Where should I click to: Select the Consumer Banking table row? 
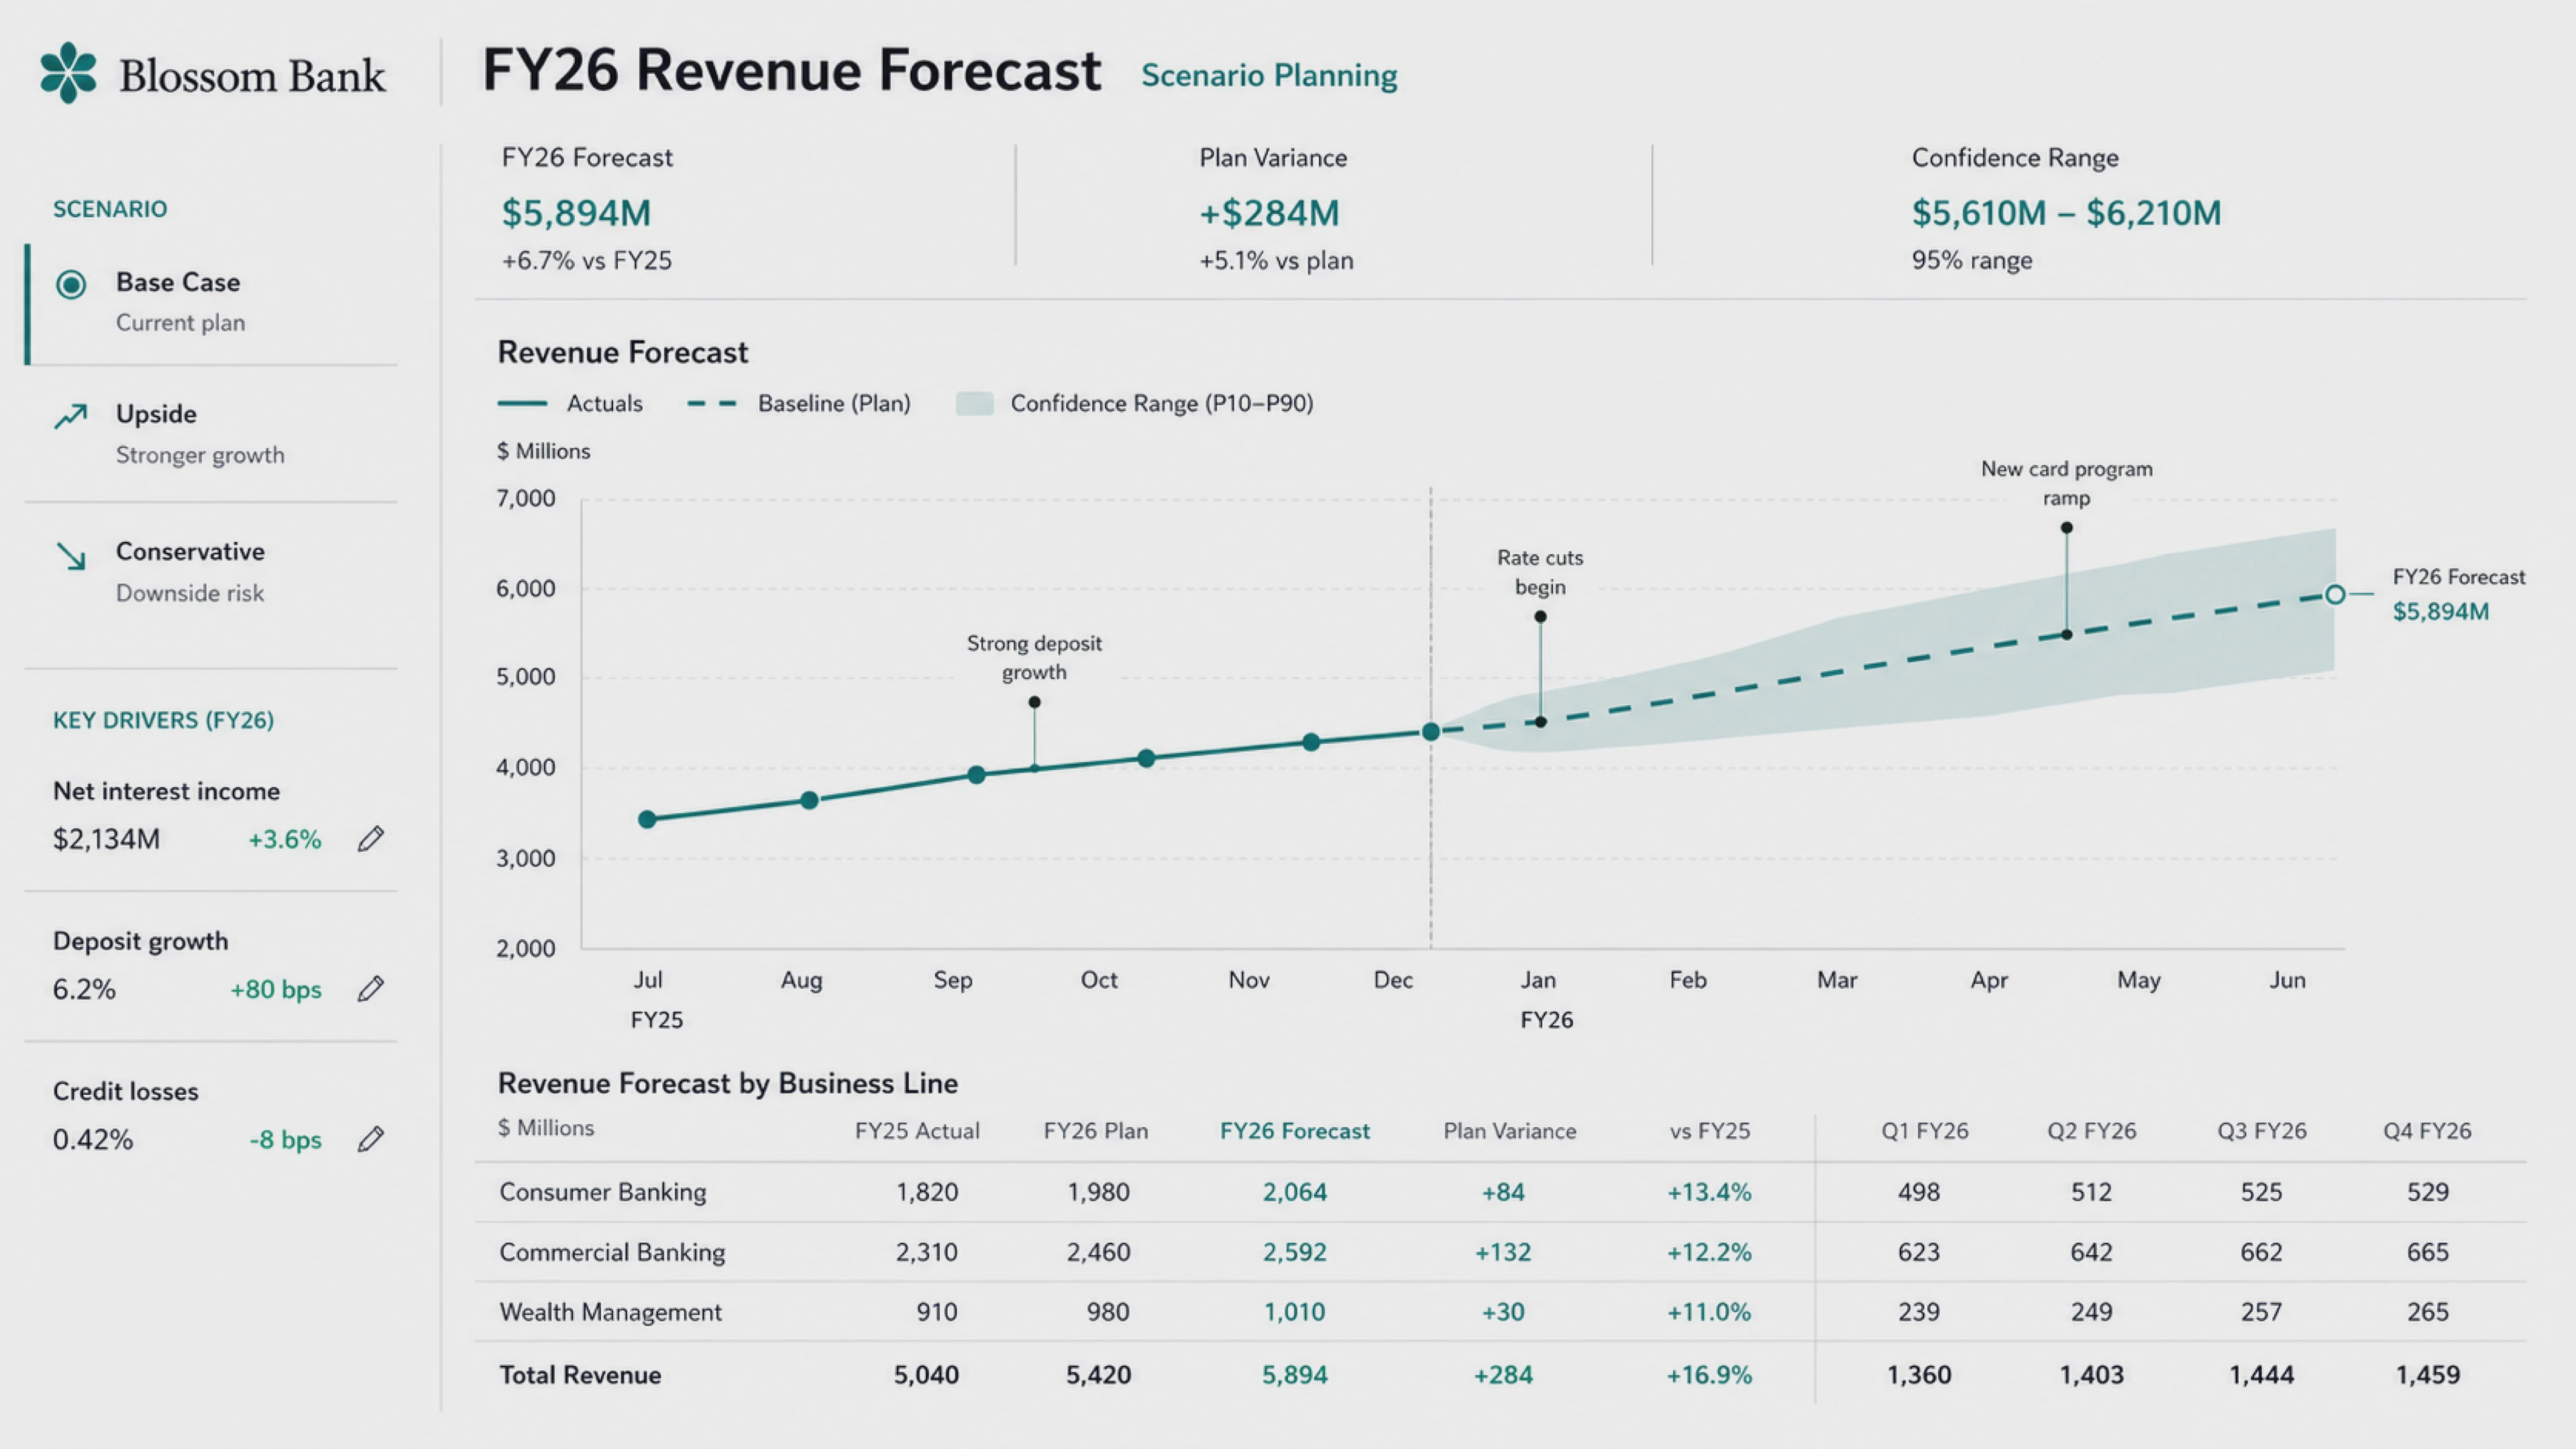pyautogui.click(x=1500, y=1192)
